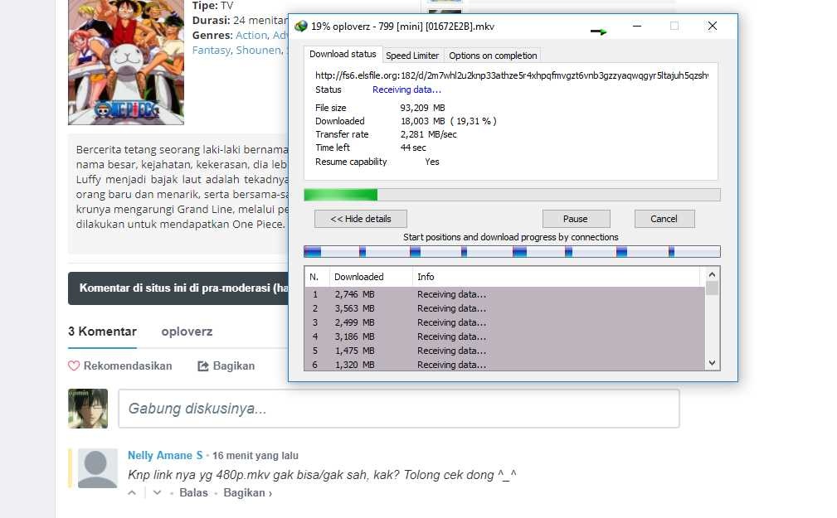837x518 pixels.
Task: Open Nelly Amane S's profile link
Action: coord(165,455)
